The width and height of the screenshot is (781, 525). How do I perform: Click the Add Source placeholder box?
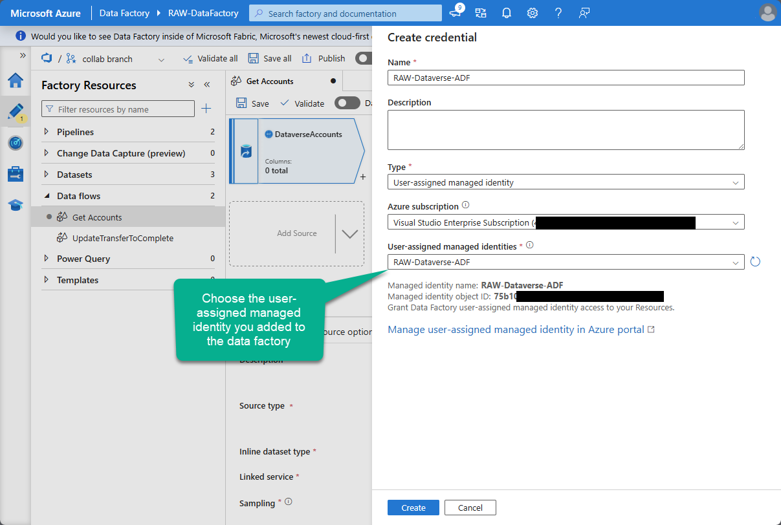point(297,233)
